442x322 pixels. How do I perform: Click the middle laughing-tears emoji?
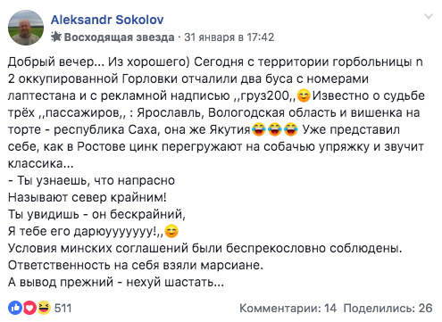coord(275,129)
